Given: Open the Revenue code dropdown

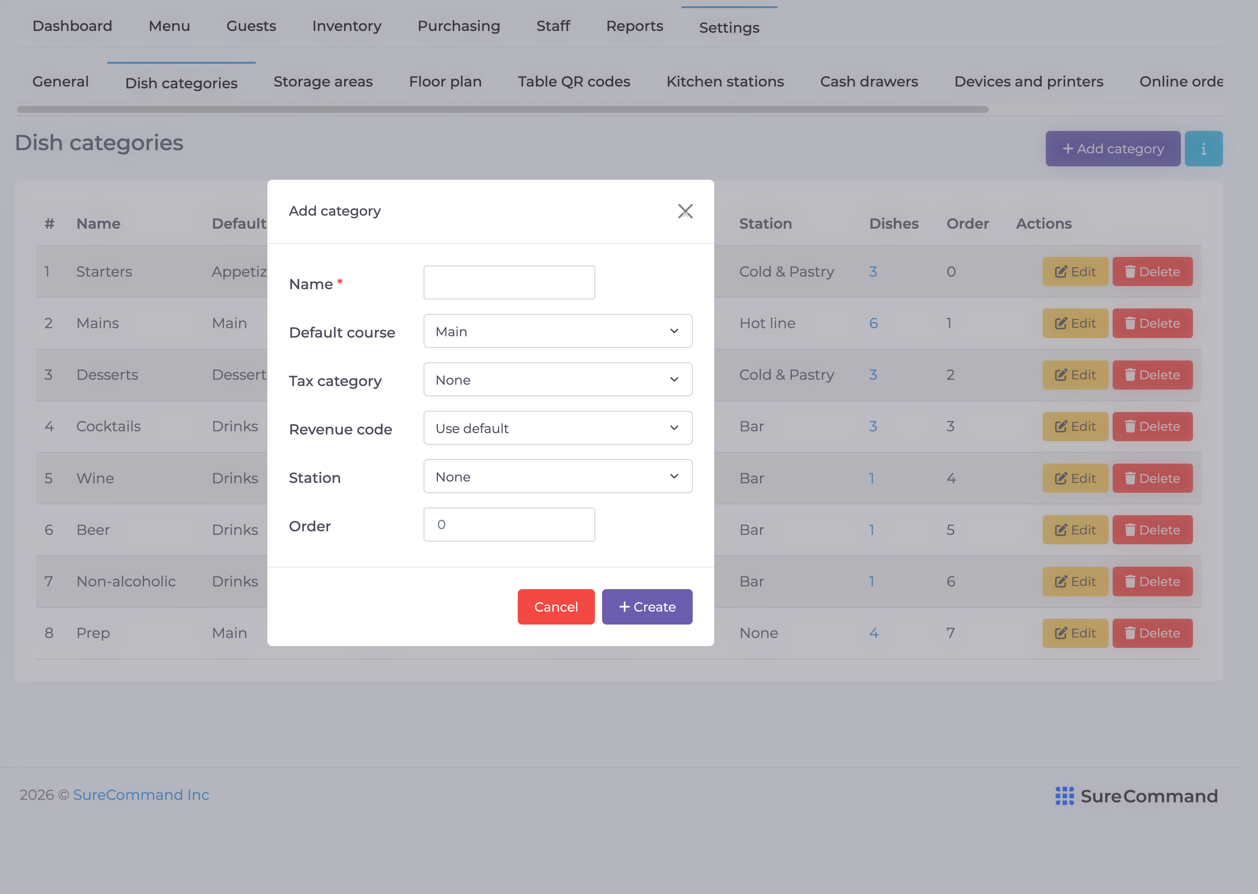Looking at the screenshot, I should pyautogui.click(x=557, y=428).
